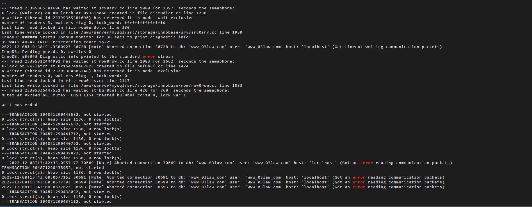Click the Aborted connection 30693 log entry
Screen dimensions: 532x207
[x=223, y=187]
